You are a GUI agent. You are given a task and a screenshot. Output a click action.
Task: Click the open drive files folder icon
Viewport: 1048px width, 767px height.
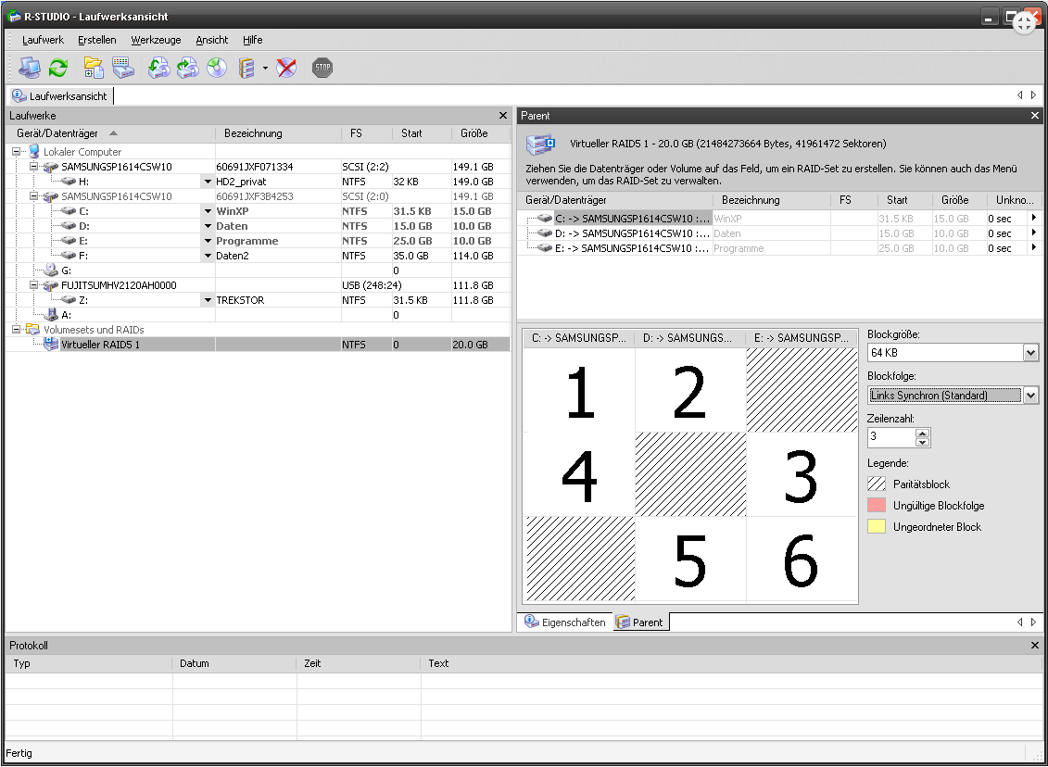pos(94,68)
